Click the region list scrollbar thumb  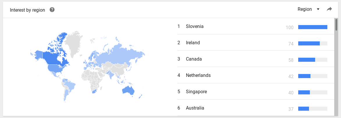point(336,24)
